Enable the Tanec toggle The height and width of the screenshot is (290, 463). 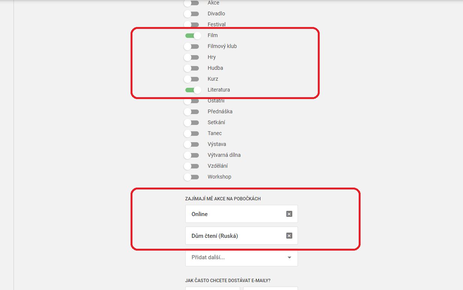[192, 134]
